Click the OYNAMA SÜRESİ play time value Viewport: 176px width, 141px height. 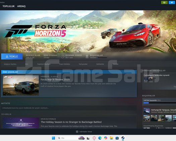coord(69,58)
